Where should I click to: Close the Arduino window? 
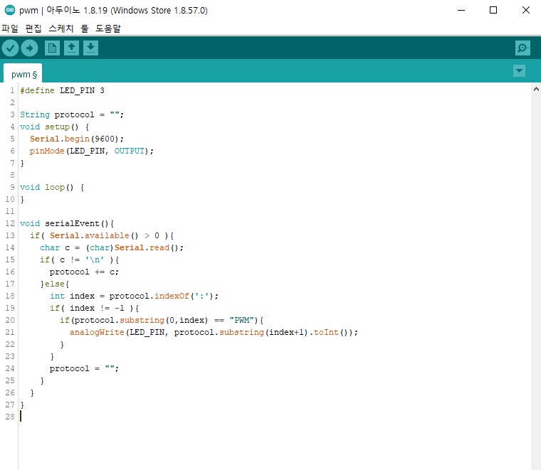tap(526, 10)
